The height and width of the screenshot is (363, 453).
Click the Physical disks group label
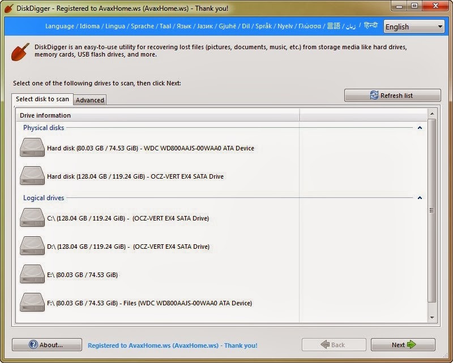(44, 128)
